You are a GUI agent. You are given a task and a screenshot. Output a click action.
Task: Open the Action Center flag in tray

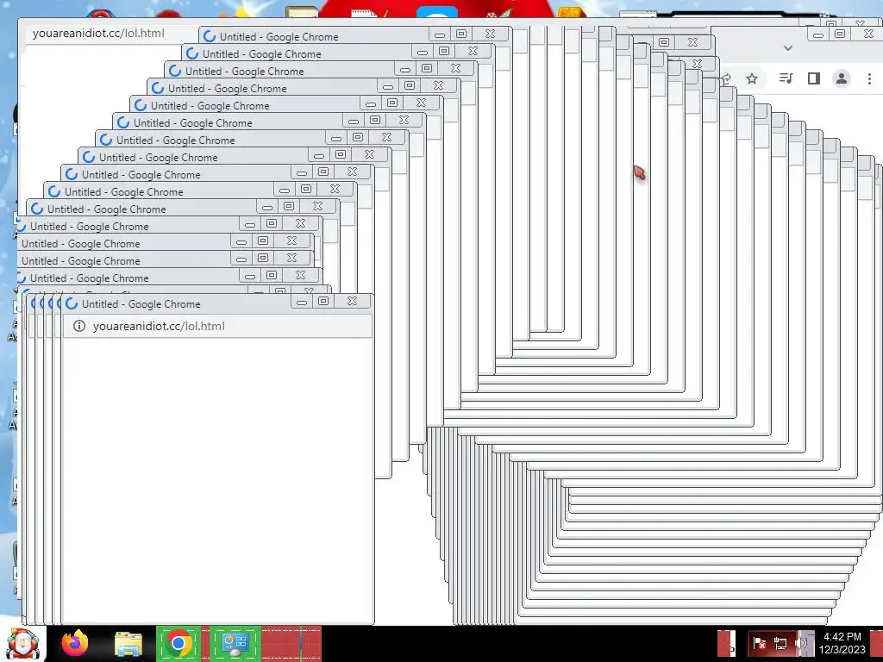tap(759, 643)
